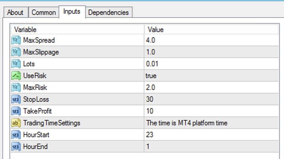The image size is (284, 159).
Task: Click the TradingTimeSettings string icon
Action: tap(16, 123)
